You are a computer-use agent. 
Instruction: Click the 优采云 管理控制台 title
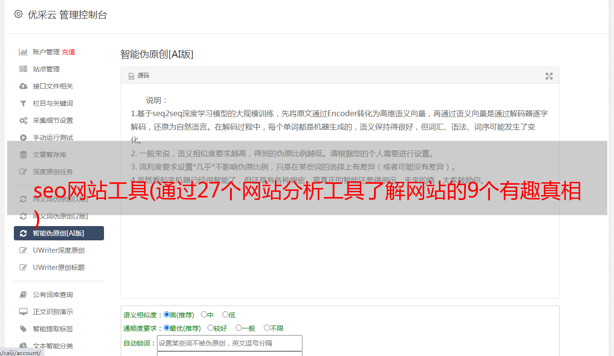(x=67, y=15)
